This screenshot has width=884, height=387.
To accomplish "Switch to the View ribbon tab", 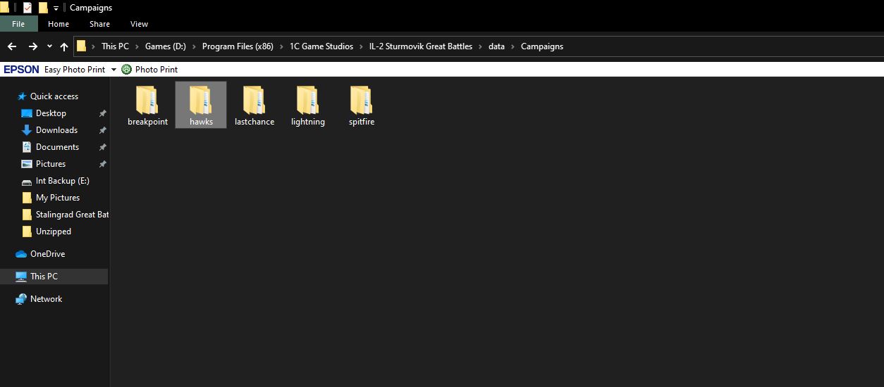I will click(139, 24).
